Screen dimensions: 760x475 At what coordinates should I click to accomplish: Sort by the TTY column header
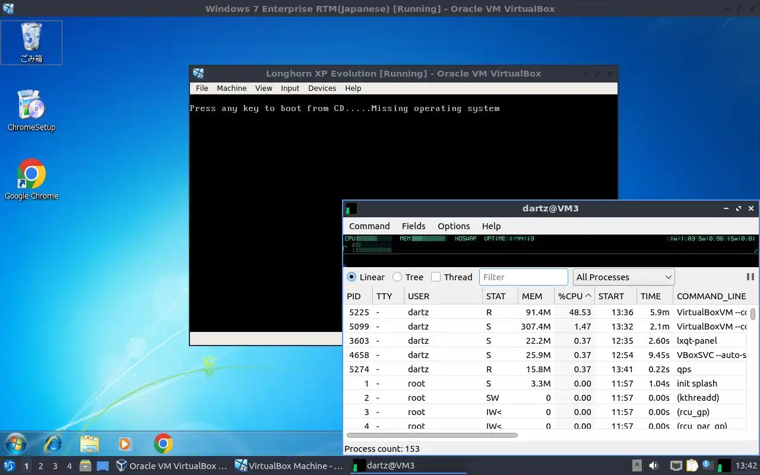(388, 296)
